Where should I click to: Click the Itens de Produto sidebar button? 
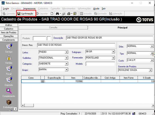[9, 33]
